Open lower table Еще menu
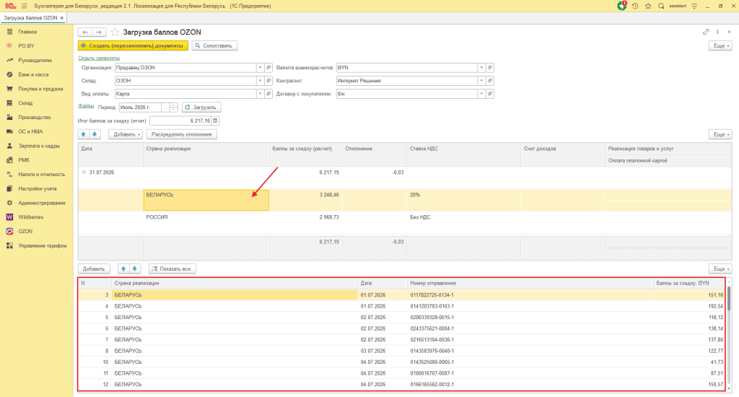739x397 pixels. click(x=721, y=269)
